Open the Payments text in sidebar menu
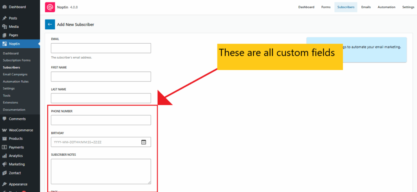 tap(16, 147)
